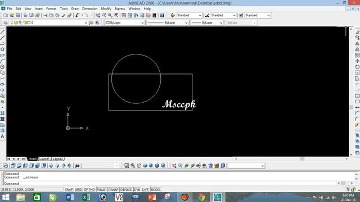
Task: Select the Line tool in Draw toolbar
Action: tap(2, 32)
